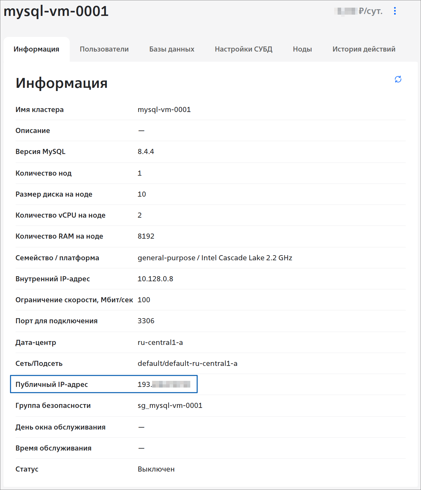The image size is (421, 490).
Task: Click the Порт для подключения label
Action: (x=57, y=321)
